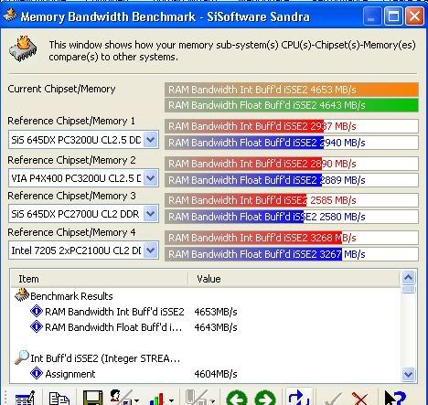428x405 pixels.
Task: Click the info icon beside RAM Bandwidth Float
Action: (x=37, y=326)
